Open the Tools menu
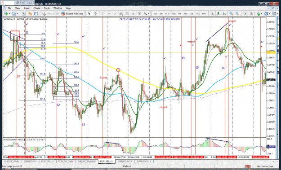The image size is (281, 170). click(x=47, y=8)
